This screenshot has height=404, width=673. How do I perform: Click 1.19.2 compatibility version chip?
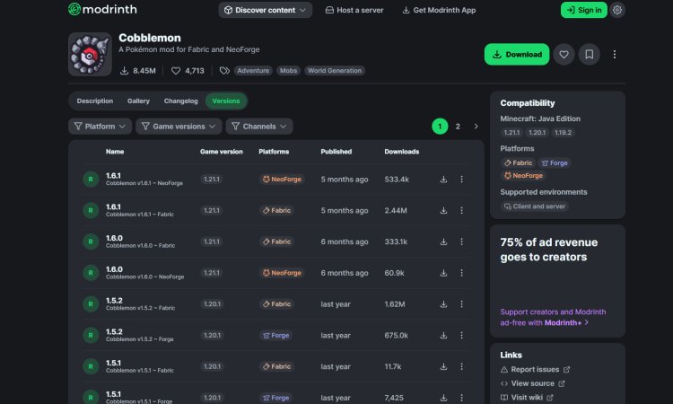click(563, 132)
